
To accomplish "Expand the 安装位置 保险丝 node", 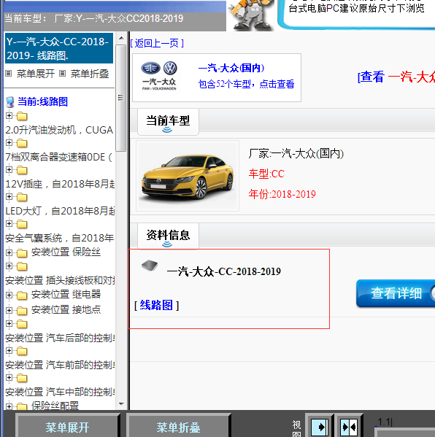I will click(9, 252).
